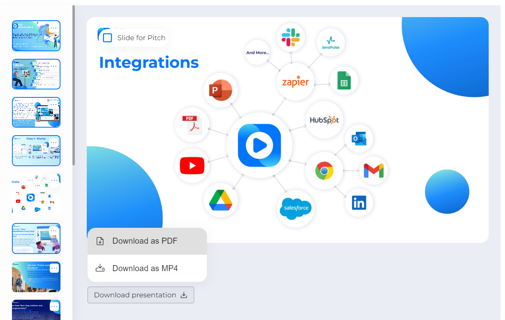Image resolution: width=505 pixels, height=320 pixels.
Task: Click the PDF download icon in menu
Action: (x=100, y=241)
